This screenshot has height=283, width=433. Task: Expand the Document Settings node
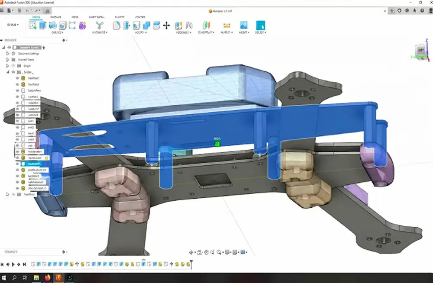pyautogui.click(x=8, y=53)
